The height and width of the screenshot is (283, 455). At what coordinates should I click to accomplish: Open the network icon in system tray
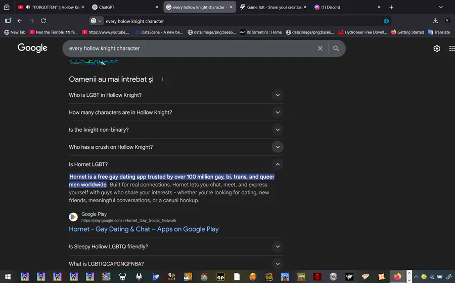click(x=432, y=276)
